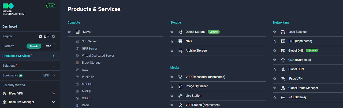
Task: Select the Classic platform option
Action: pyautogui.click(x=34, y=46)
